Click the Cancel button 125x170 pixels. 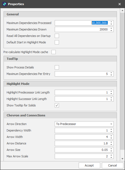(112, 165)
